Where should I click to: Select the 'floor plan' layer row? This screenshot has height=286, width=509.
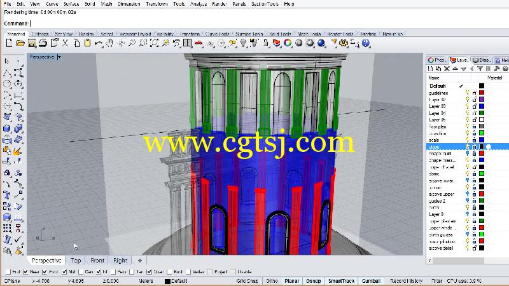[468, 126]
